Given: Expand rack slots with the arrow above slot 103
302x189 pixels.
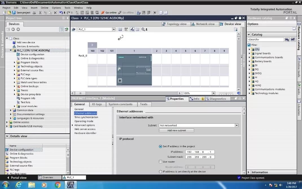Looking at the screenshot, I should 92,45.
